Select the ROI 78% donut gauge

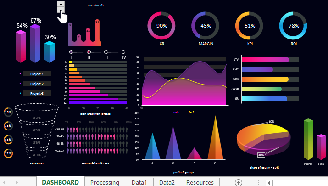coord(294,26)
